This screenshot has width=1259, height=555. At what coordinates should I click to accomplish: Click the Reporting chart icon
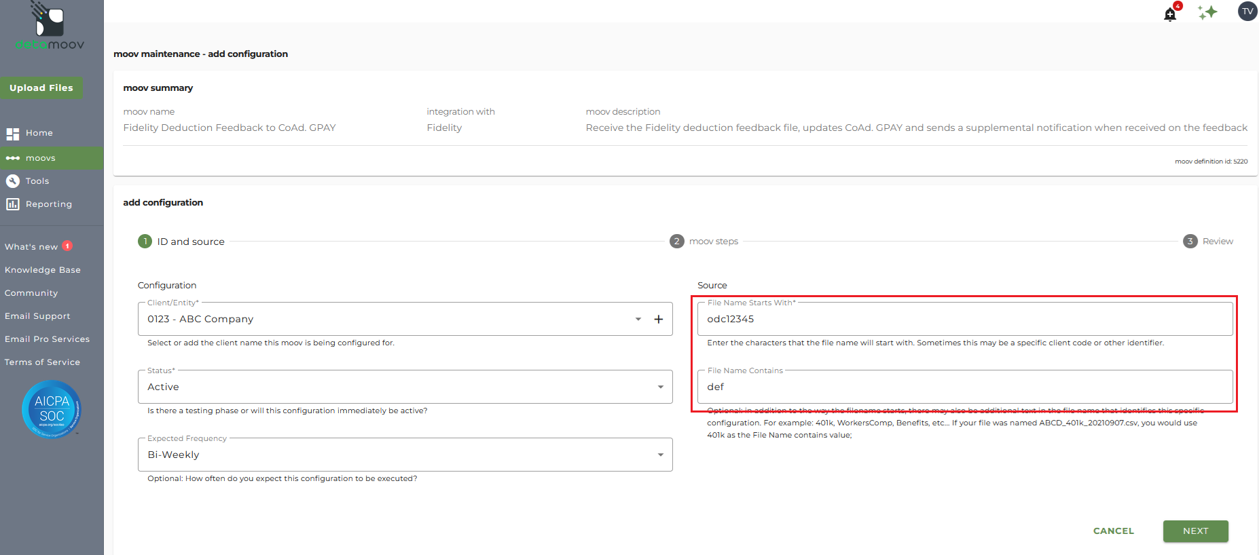click(x=12, y=204)
